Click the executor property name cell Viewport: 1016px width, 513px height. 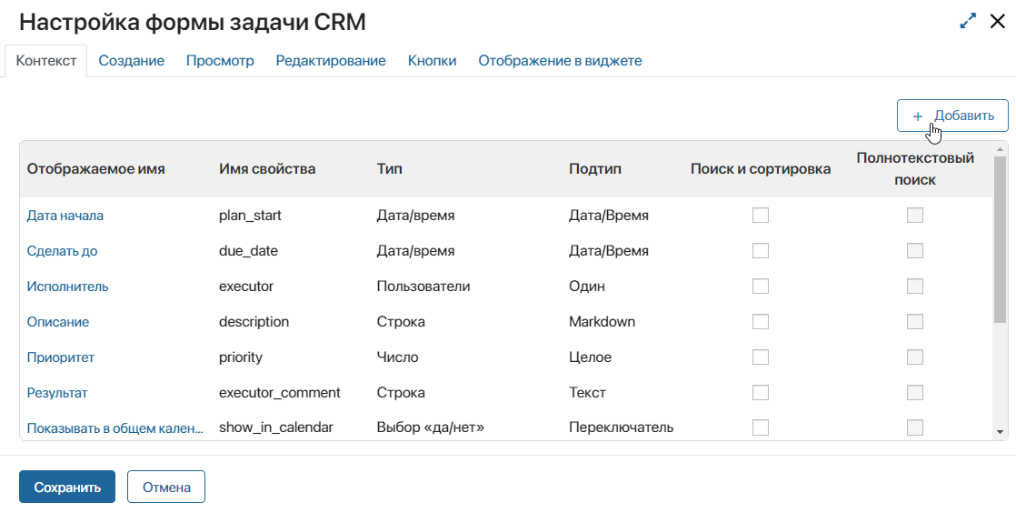coord(246,286)
